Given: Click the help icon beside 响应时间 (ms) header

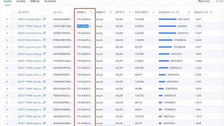Looking at the screenshot, I should click(211, 12).
